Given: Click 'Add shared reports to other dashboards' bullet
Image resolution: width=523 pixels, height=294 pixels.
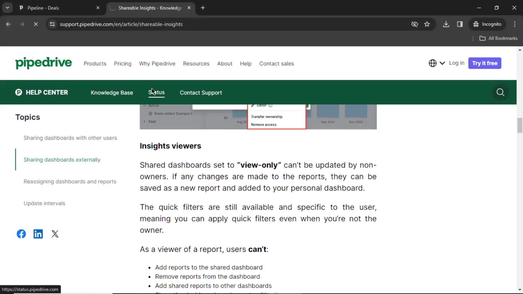Looking at the screenshot, I should tap(213, 286).
